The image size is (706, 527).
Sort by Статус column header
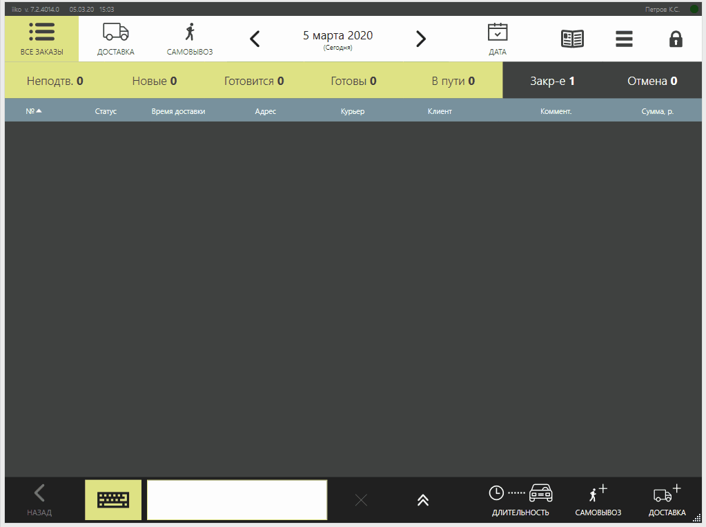106,111
